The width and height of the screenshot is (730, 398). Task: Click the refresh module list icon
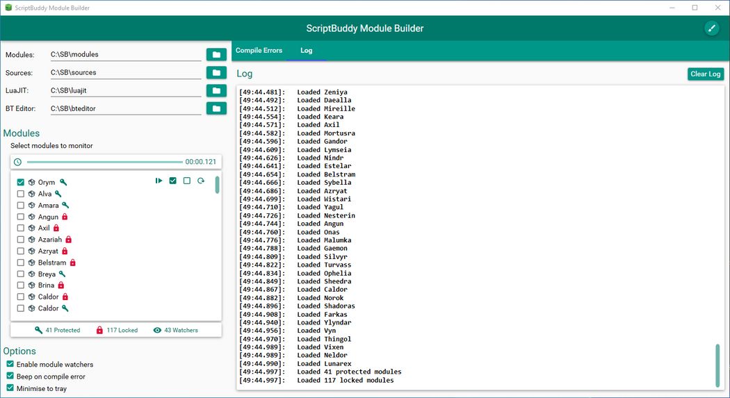(x=201, y=181)
